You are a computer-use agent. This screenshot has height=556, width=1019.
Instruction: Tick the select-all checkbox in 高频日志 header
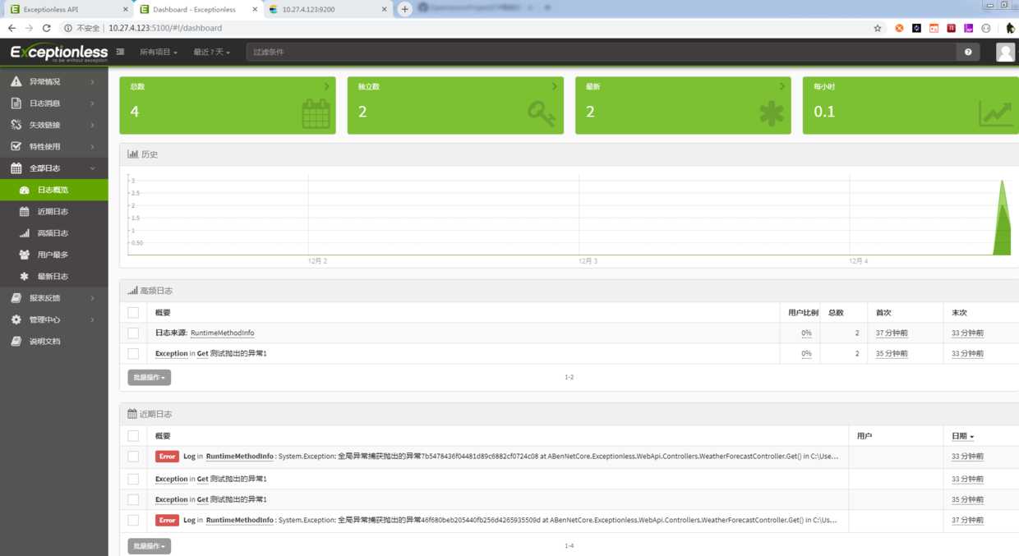pyautogui.click(x=133, y=312)
